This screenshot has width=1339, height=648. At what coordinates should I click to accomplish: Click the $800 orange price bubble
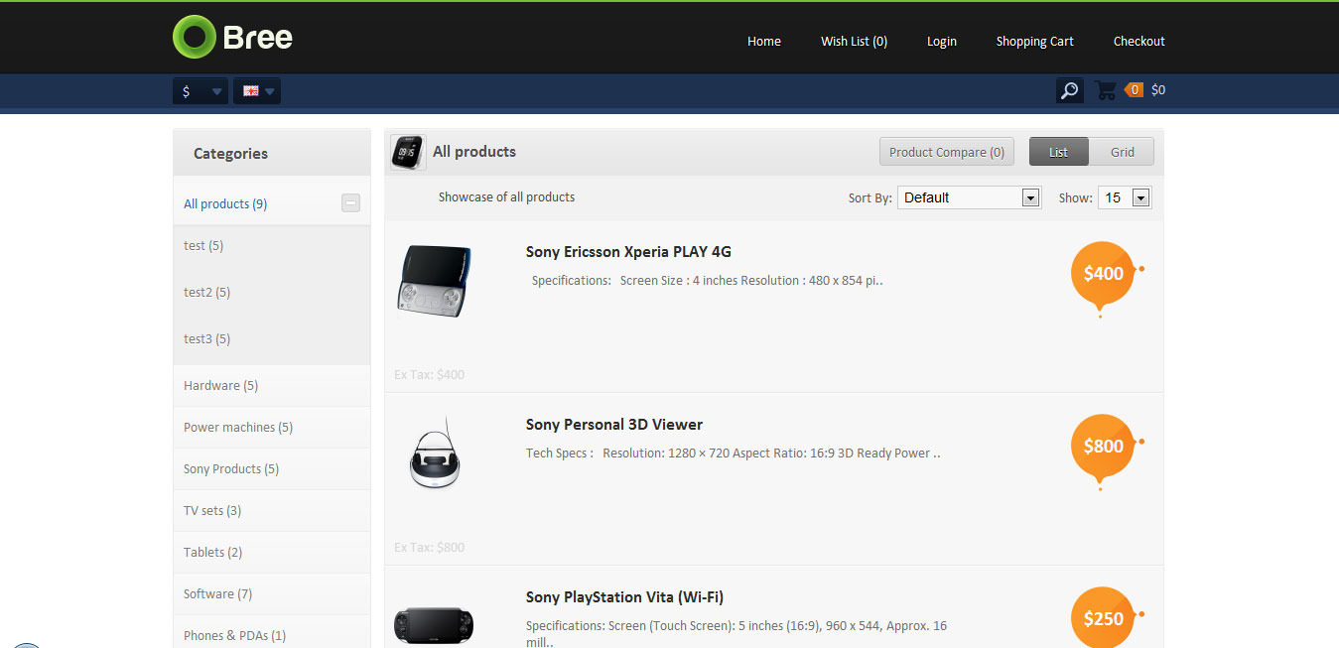(1104, 448)
